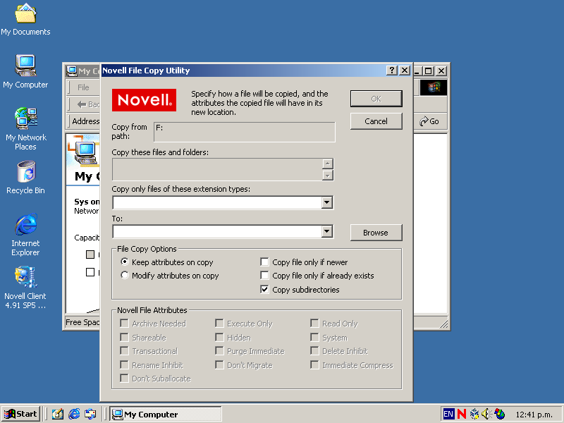Viewport: 564px width, 423px height.
Task: Click Browse to choose destination
Action: pos(376,233)
